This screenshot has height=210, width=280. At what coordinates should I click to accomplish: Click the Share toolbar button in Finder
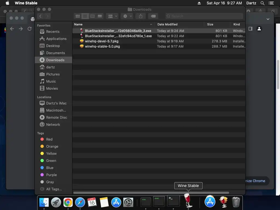(141, 16)
